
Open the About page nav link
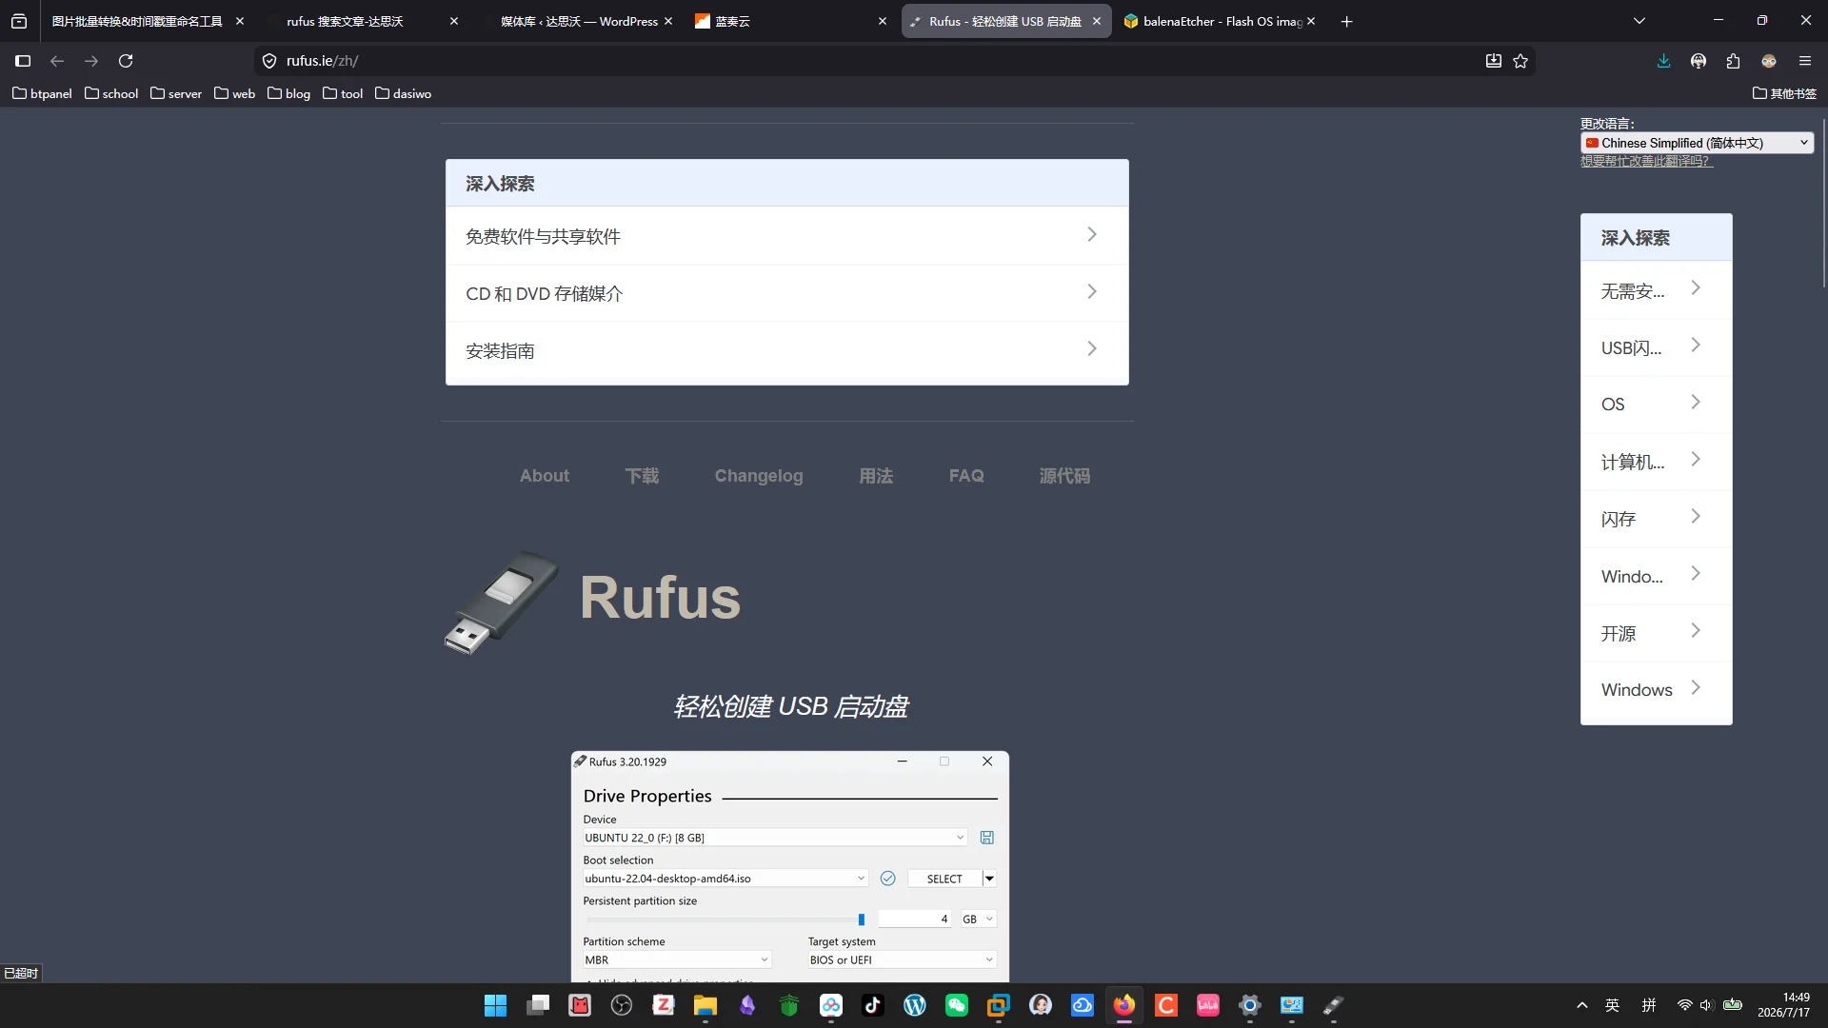545,476
